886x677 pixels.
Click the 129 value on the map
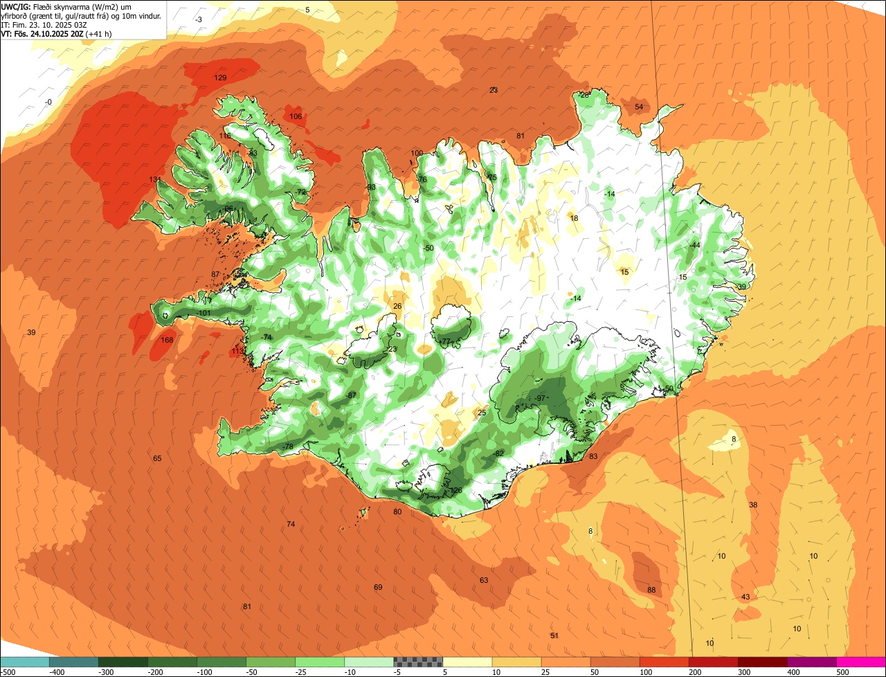pos(221,78)
